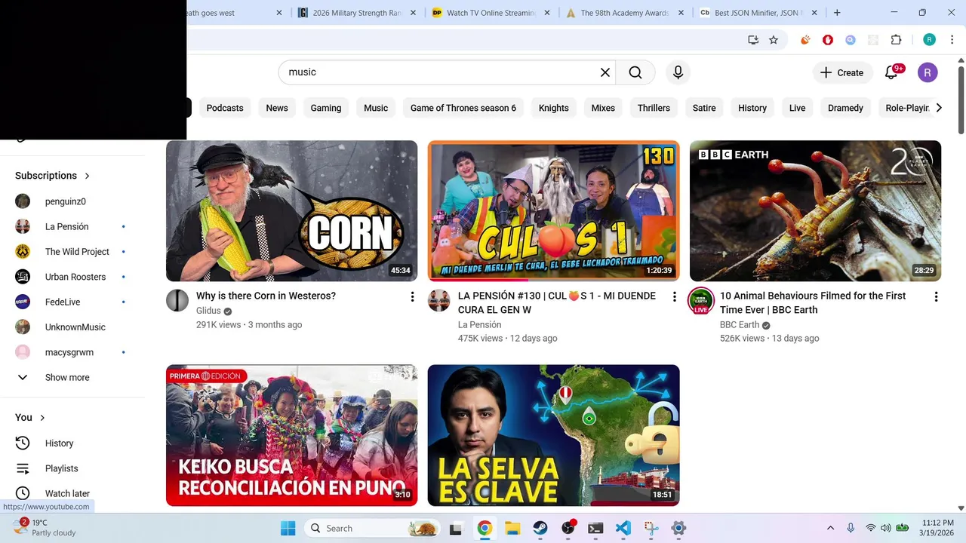
Task: Click the install app icon in the address bar
Action: (x=753, y=40)
